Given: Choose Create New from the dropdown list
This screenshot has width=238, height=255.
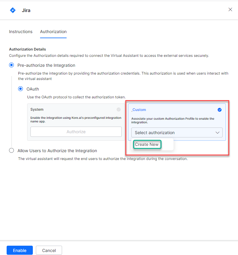Looking at the screenshot, I should tap(147, 144).
